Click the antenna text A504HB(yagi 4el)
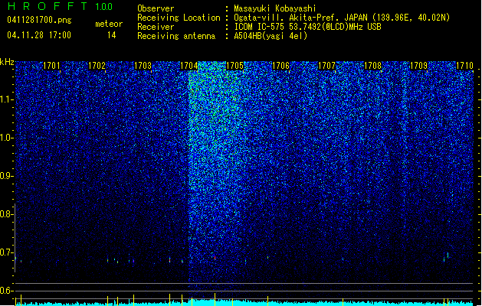This screenshot has width=482, height=306. [x=271, y=36]
